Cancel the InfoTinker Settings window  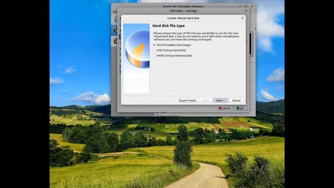click(x=224, y=108)
